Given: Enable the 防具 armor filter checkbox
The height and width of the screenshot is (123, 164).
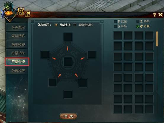Looking at the screenshot, I should pyautogui.click(x=138, y=21).
